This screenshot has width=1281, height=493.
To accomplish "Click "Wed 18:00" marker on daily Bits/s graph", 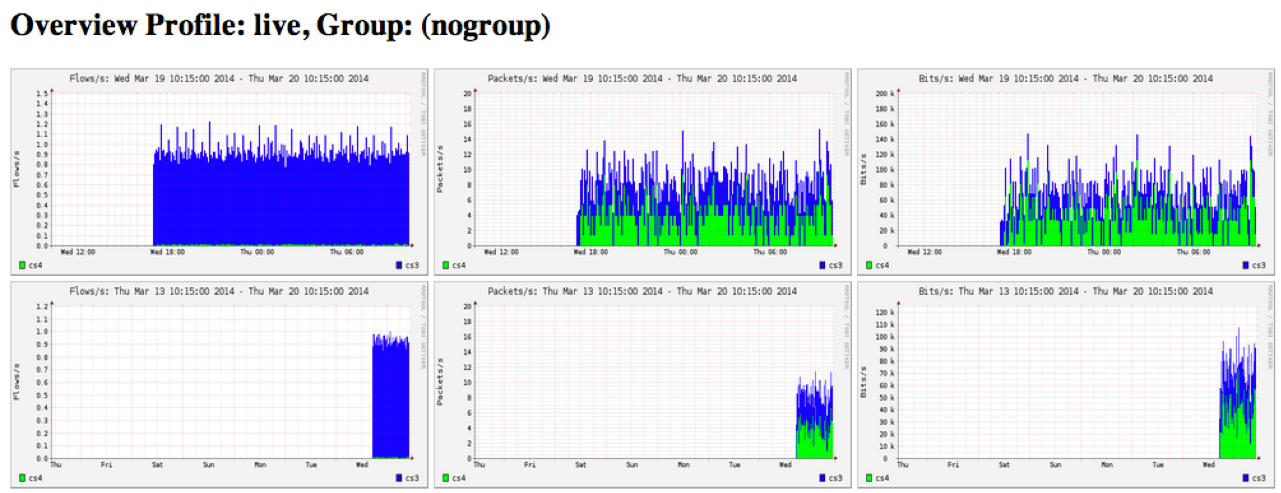I will tap(1014, 252).
